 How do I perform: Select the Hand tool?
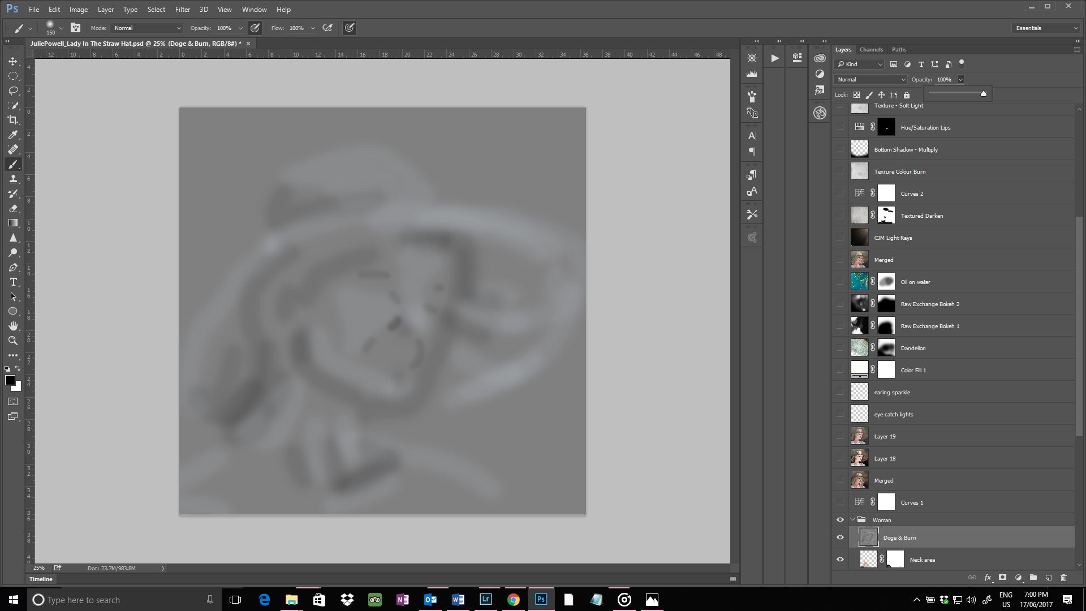click(x=12, y=326)
